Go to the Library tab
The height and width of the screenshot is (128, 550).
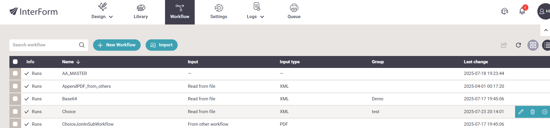(x=141, y=12)
